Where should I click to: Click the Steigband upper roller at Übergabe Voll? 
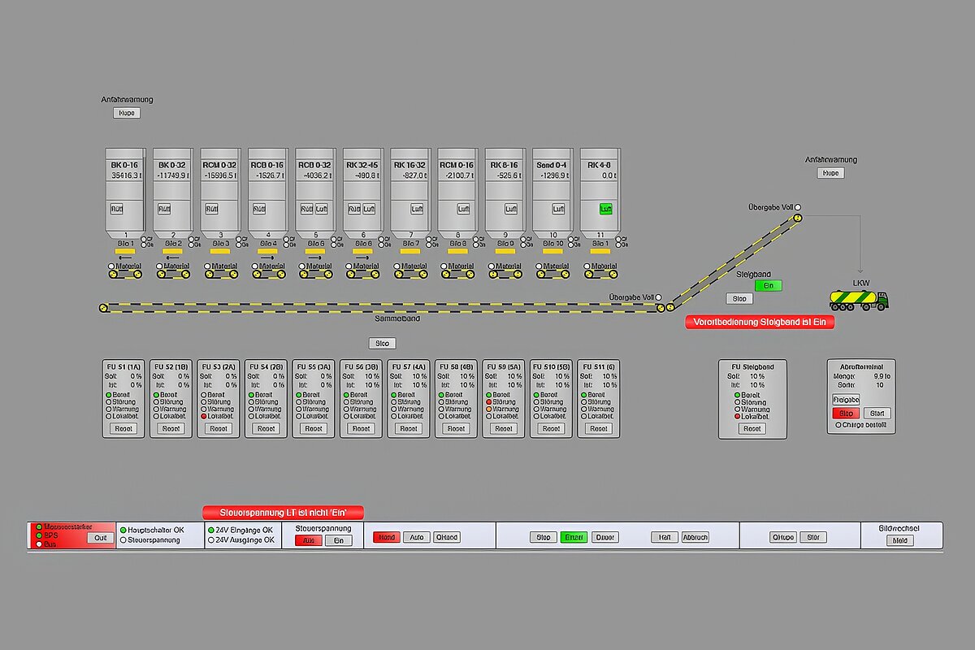(797, 218)
